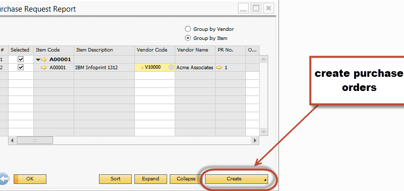Click the V10000 vendor code field
404x191 pixels.
pos(155,68)
